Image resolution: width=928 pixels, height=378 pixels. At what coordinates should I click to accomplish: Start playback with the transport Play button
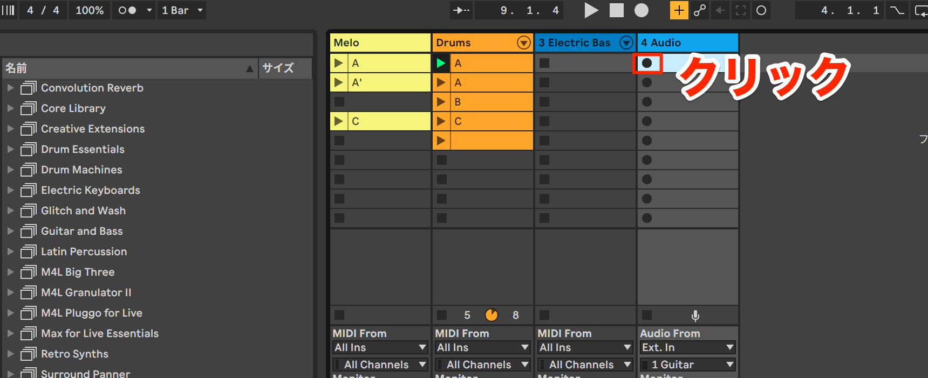(591, 10)
